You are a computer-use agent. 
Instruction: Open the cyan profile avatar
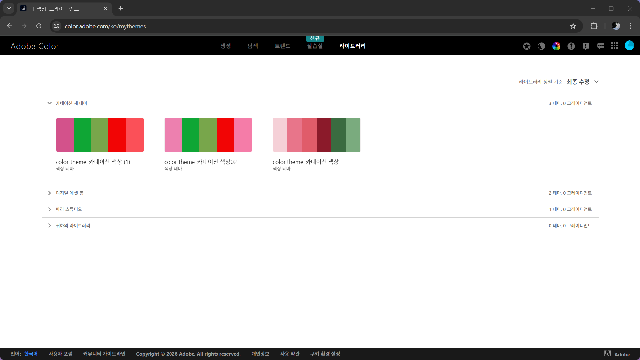[629, 45]
